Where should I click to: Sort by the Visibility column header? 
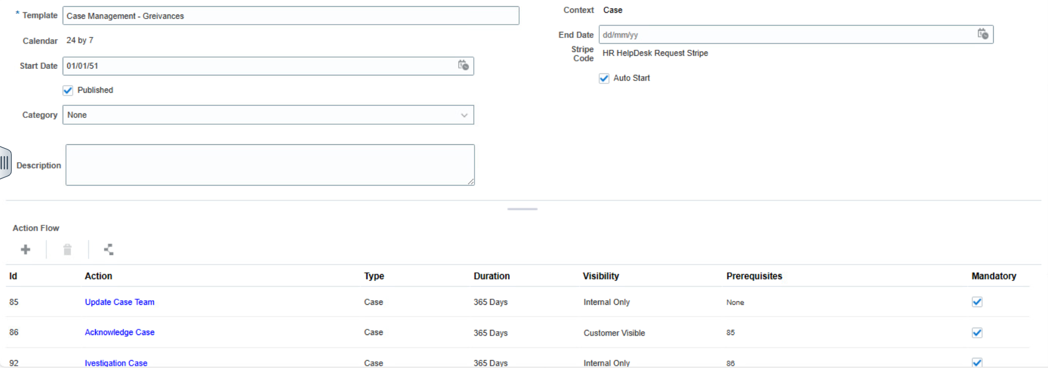coord(600,276)
